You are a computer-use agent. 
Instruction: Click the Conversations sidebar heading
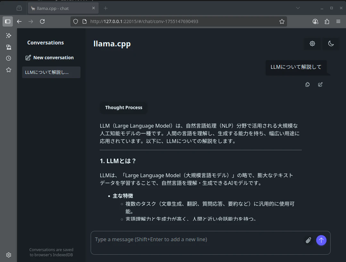pos(45,43)
